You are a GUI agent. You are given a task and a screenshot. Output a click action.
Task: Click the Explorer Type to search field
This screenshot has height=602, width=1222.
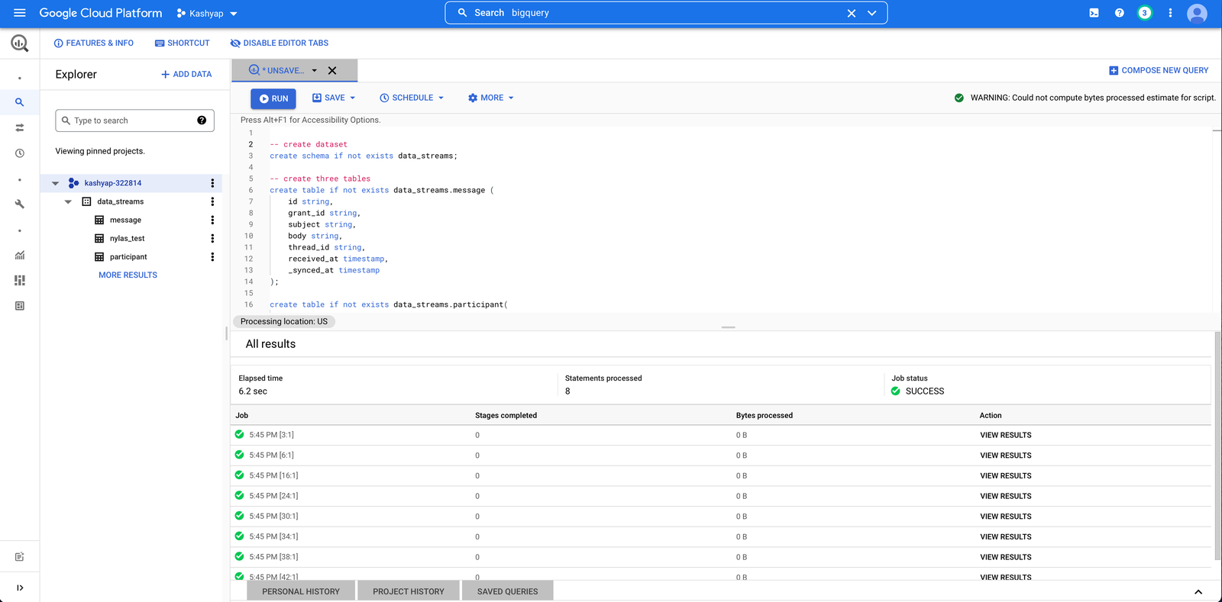pos(134,121)
